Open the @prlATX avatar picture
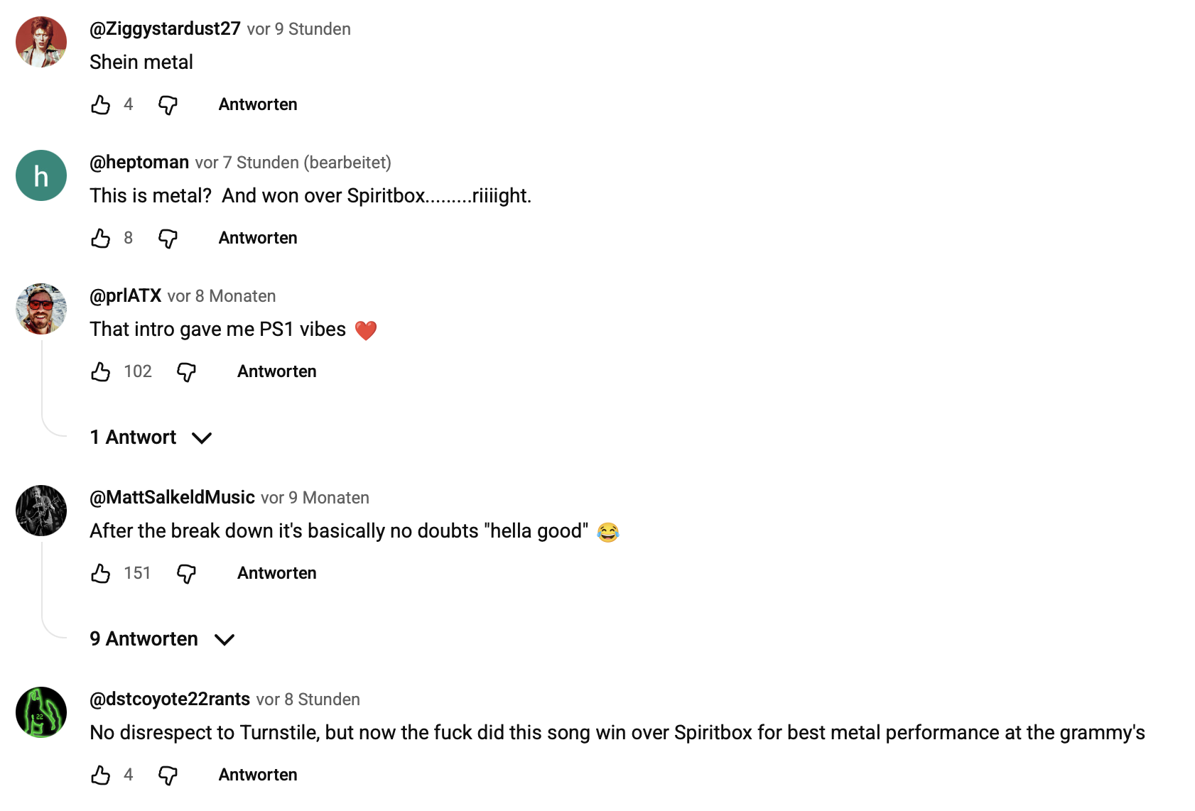The height and width of the screenshot is (811, 1195). point(41,309)
